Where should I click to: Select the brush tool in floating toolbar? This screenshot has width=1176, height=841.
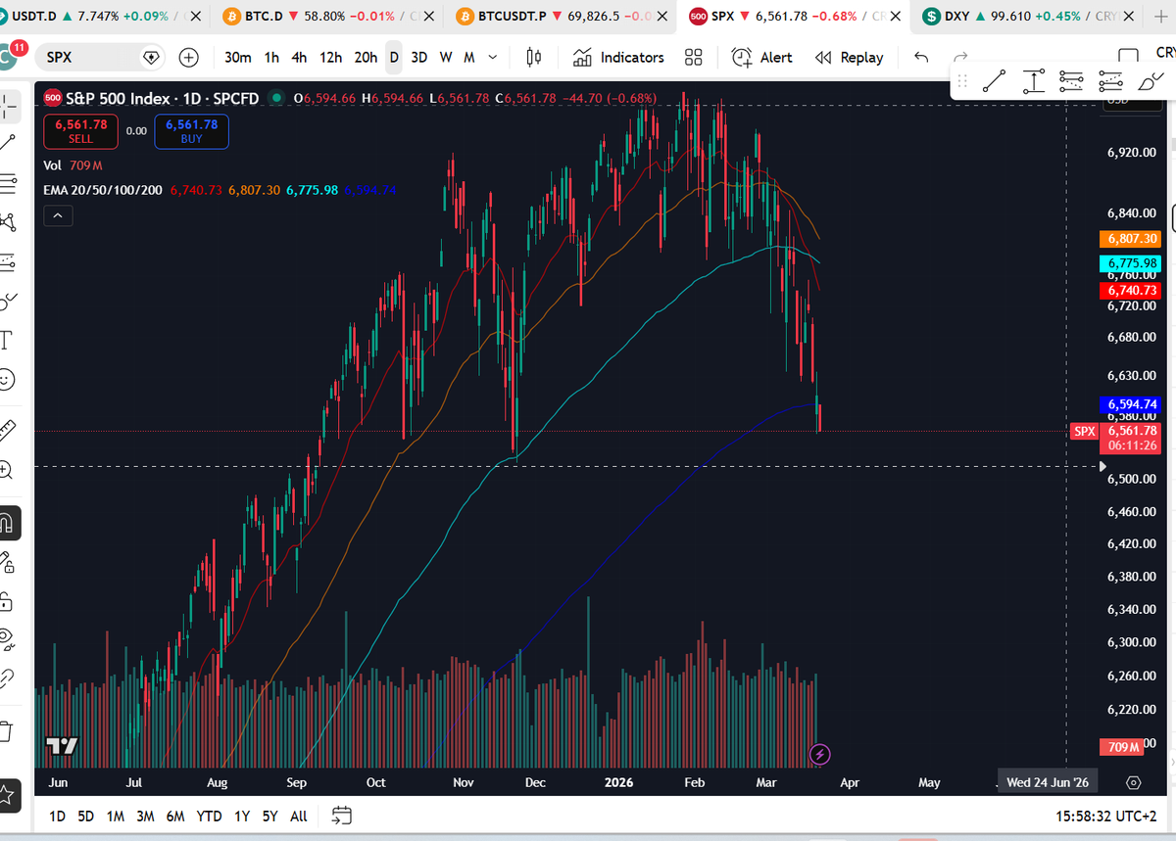point(1151,81)
